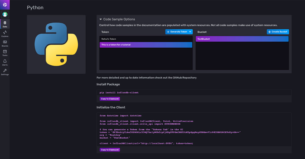Collapse the Code Sample Options section
Image resolution: width=305 pixels, height=159 pixels.
pos(101,19)
